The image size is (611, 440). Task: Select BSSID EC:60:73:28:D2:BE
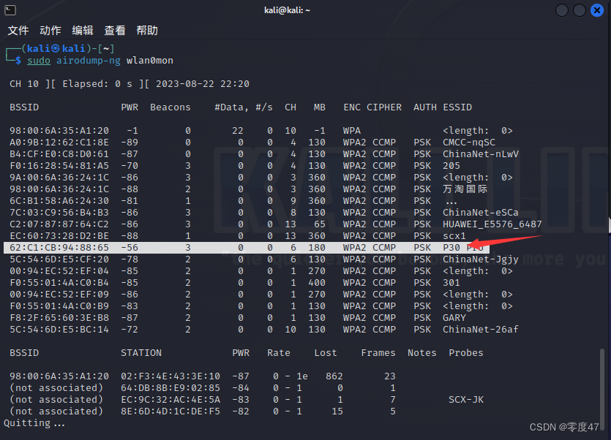pyautogui.click(x=59, y=235)
